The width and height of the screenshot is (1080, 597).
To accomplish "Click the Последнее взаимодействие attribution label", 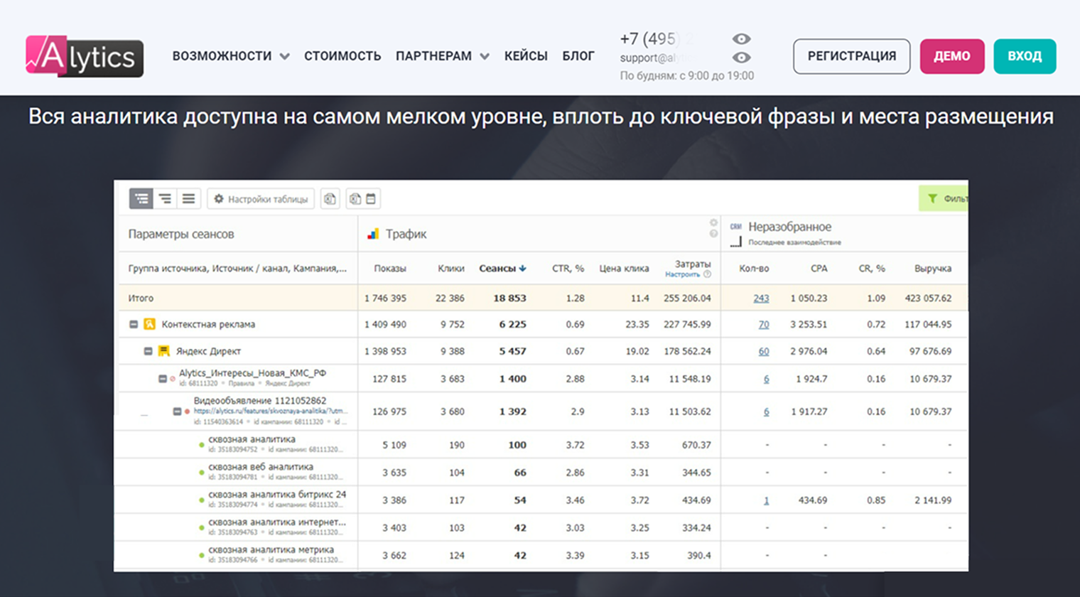I will click(x=794, y=242).
